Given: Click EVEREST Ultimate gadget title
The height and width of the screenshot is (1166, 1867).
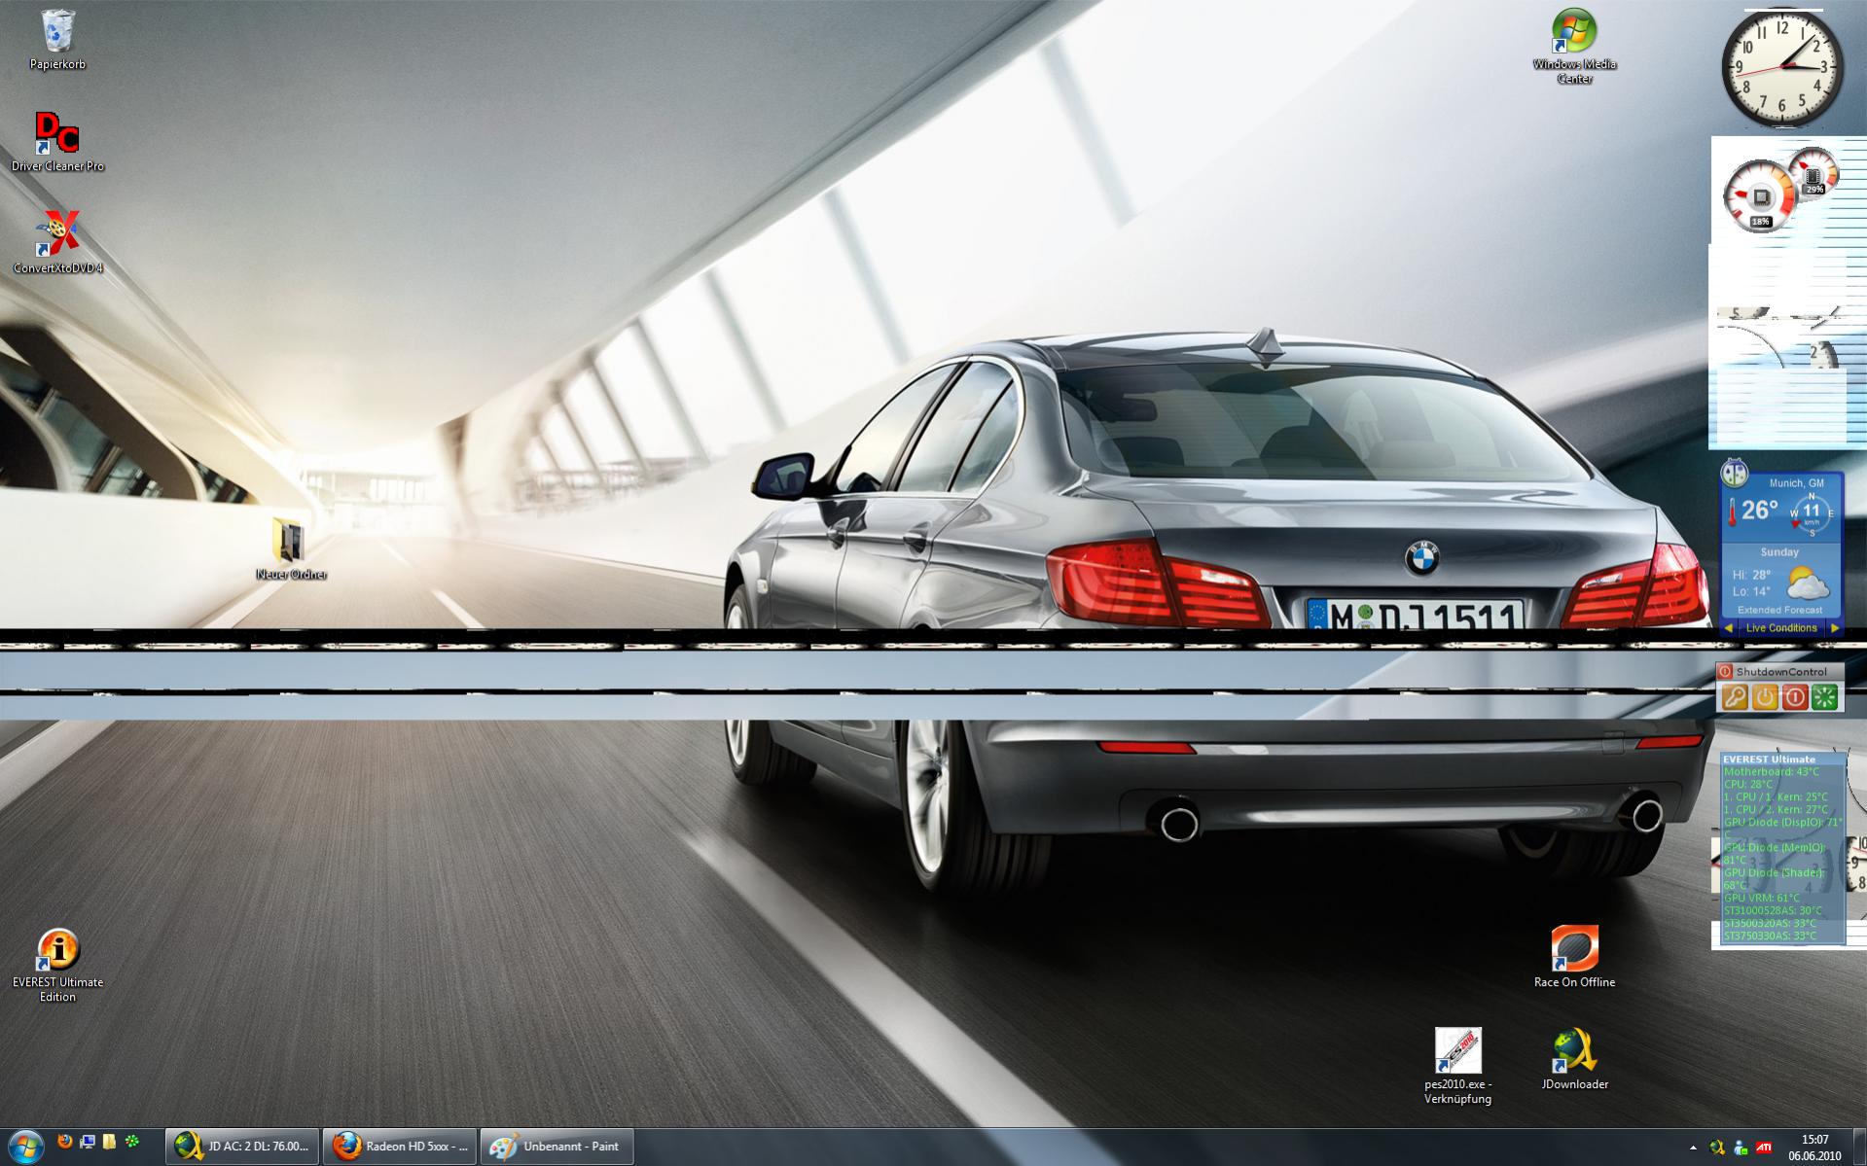Looking at the screenshot, I should 1769,760.
